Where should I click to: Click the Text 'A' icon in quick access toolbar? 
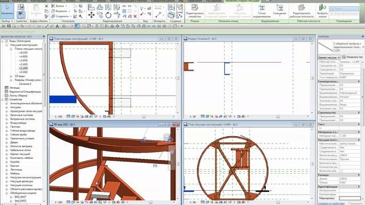pyautogui.click(x=57, y=26)
